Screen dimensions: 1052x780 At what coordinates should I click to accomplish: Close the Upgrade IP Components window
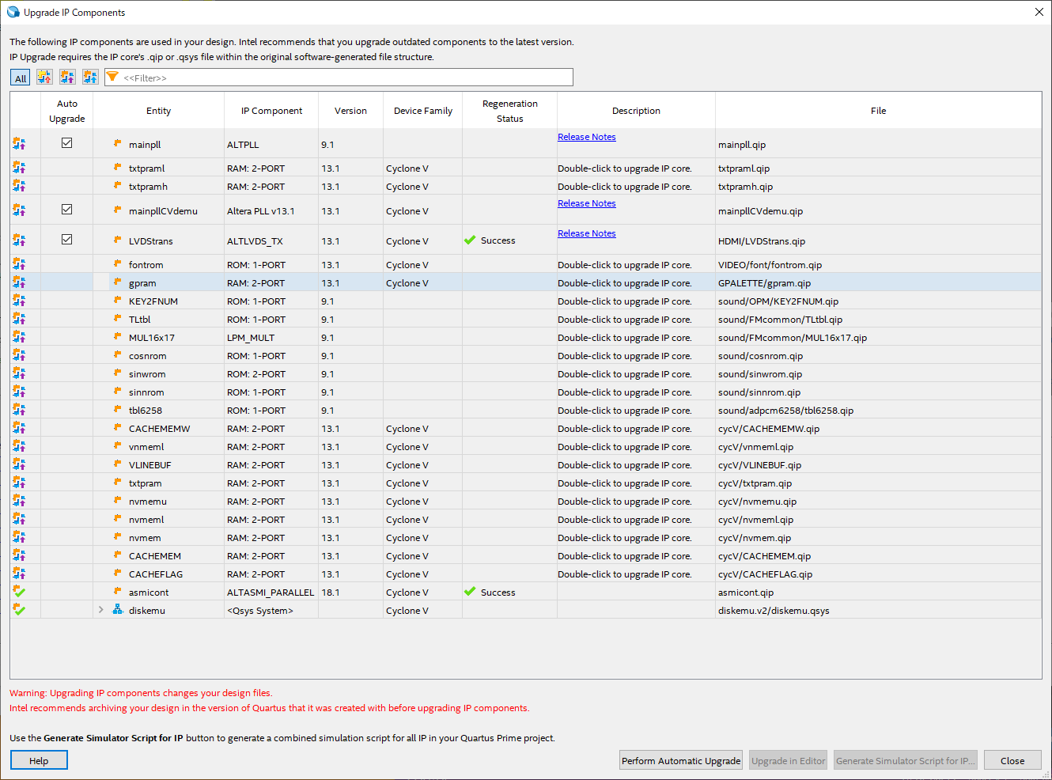pyautogui.click(x=1039, y=12)
